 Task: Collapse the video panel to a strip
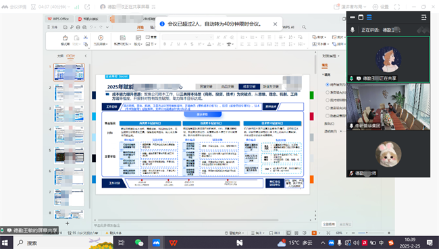tap(353, 18)
